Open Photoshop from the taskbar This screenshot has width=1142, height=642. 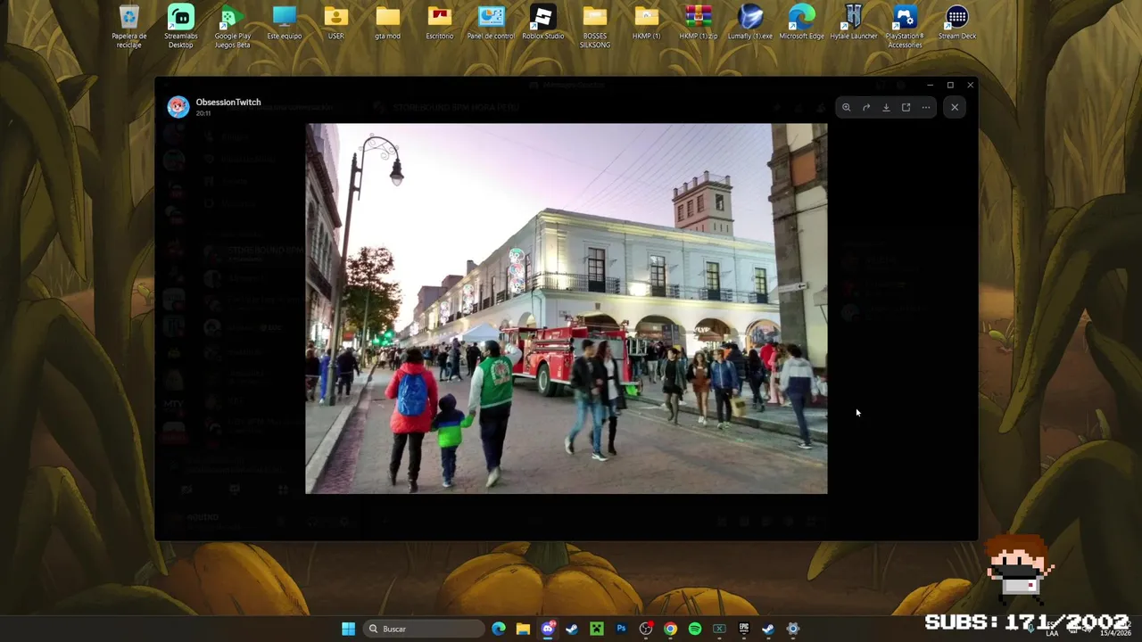pos(621,630)
